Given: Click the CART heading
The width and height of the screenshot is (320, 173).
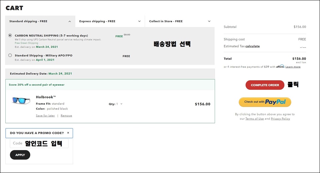Looking at the screenshot, I should [x=14, y=8].
